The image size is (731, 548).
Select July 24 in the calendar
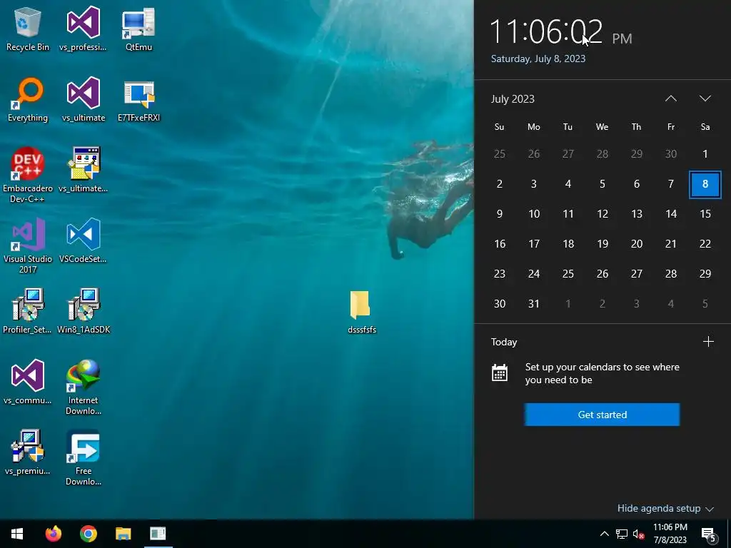(x=534, y=273)
